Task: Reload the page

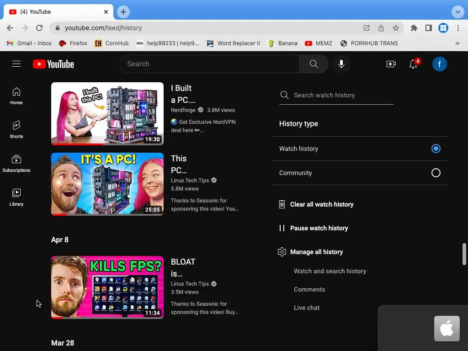Action: (39, 28)
